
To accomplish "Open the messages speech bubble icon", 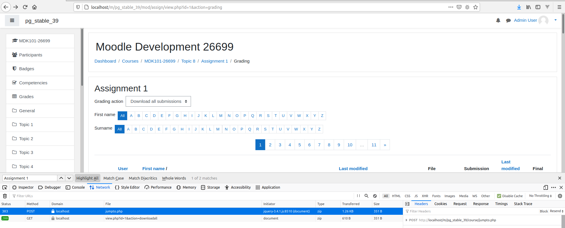I will coord(508,20).
